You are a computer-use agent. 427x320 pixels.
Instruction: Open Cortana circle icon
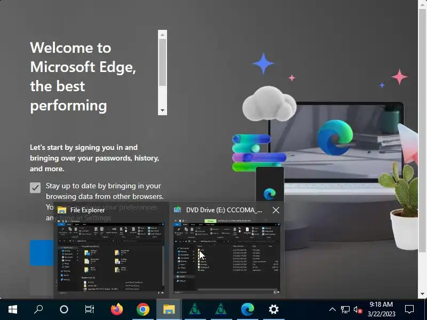click(x=64, y=309)
